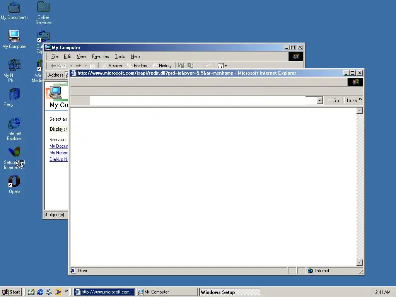Click the Copy To toolbar icon
This screenshot has height=297, width=396.
point(190,66)
